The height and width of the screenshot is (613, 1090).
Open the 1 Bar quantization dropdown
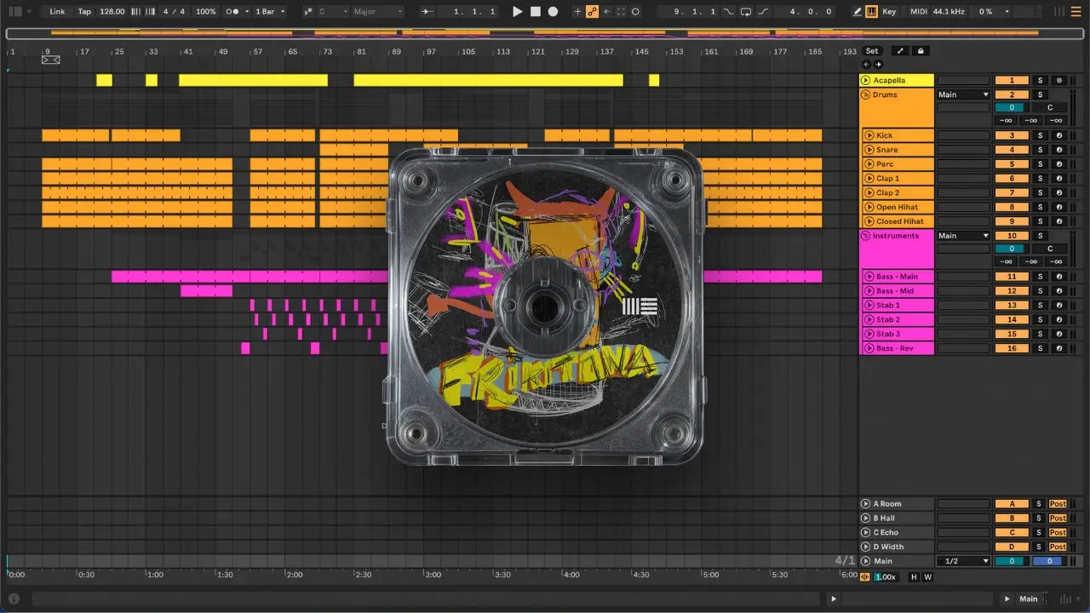pos(271,12)
